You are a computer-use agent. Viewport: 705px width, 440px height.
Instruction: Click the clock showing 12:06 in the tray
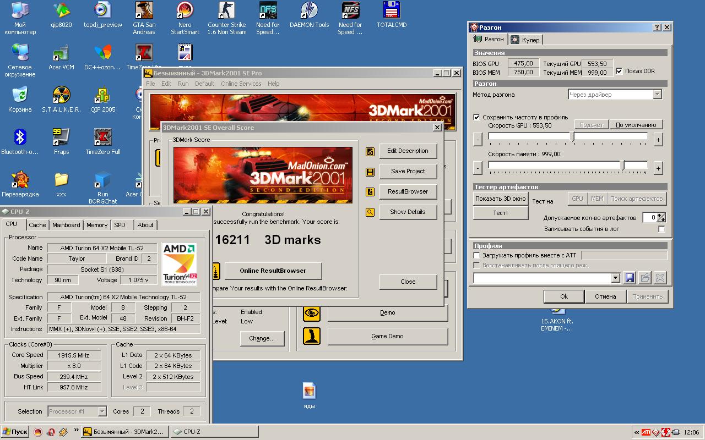tap(691, 432)
